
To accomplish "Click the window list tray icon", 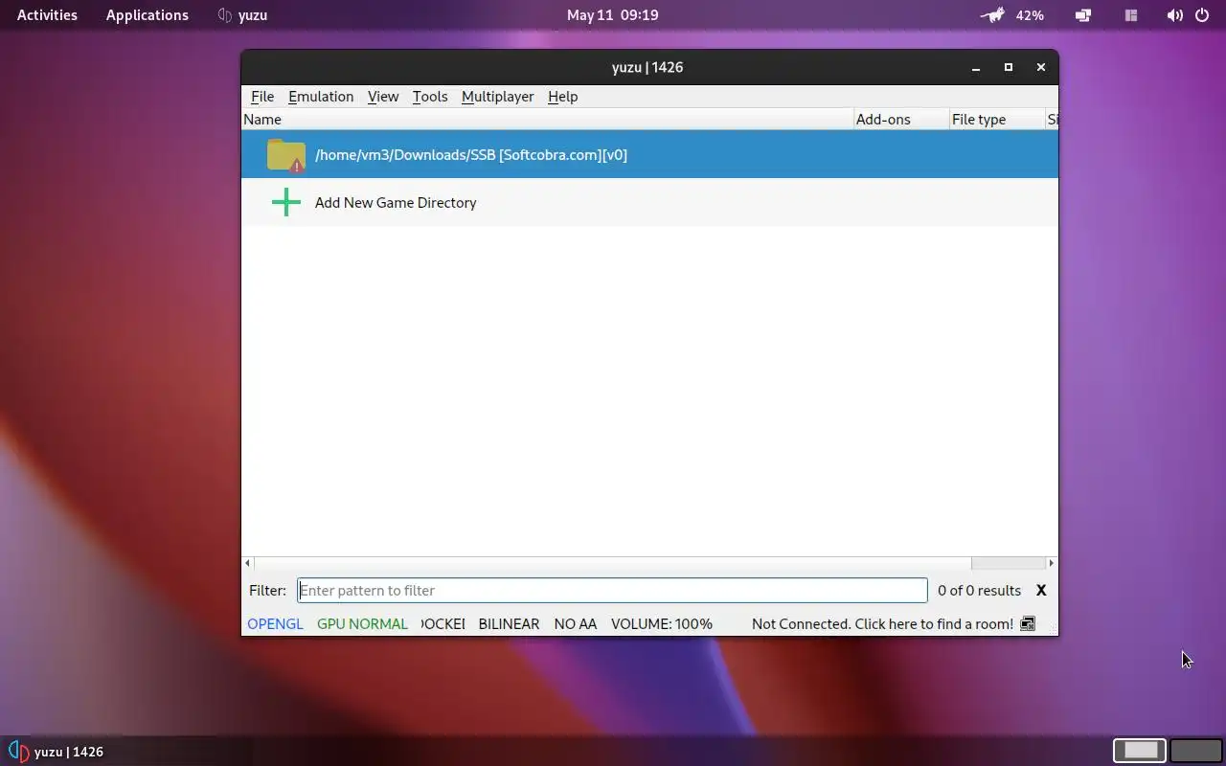I will tap(1083, 15).
